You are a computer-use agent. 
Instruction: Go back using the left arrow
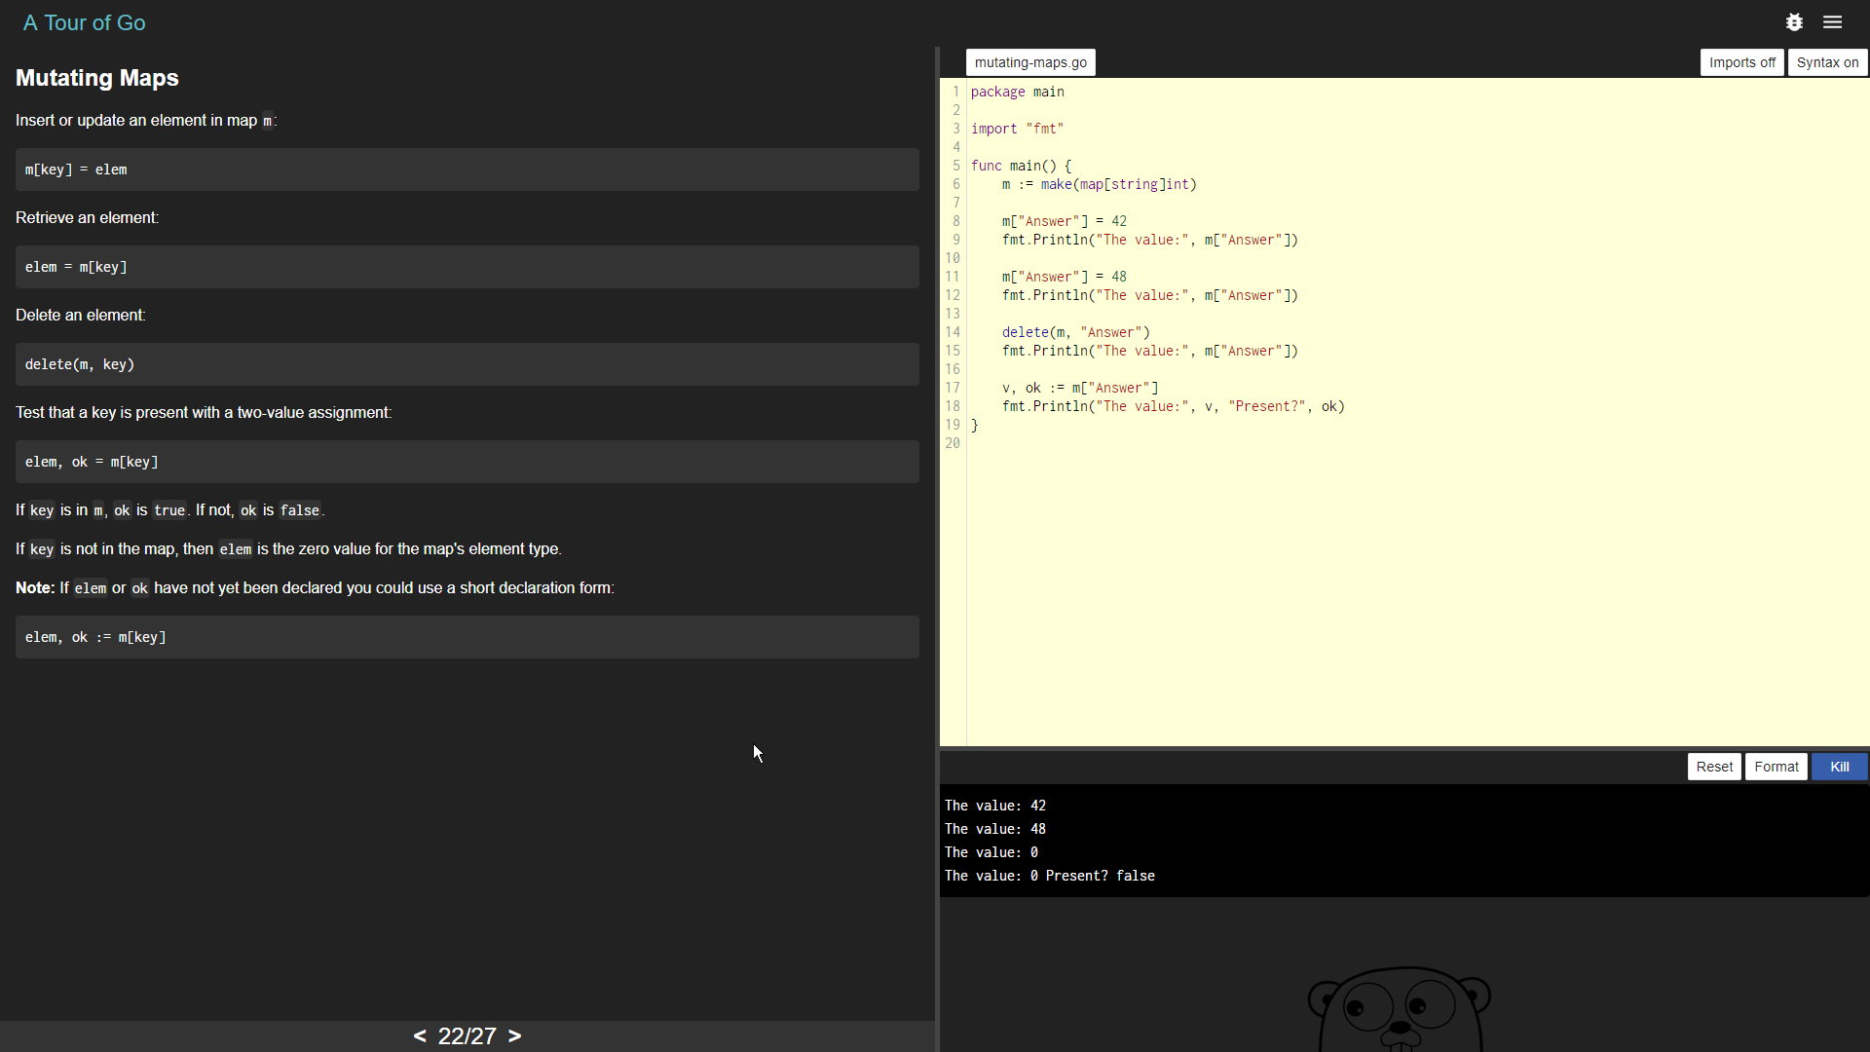pos(420,1035)
